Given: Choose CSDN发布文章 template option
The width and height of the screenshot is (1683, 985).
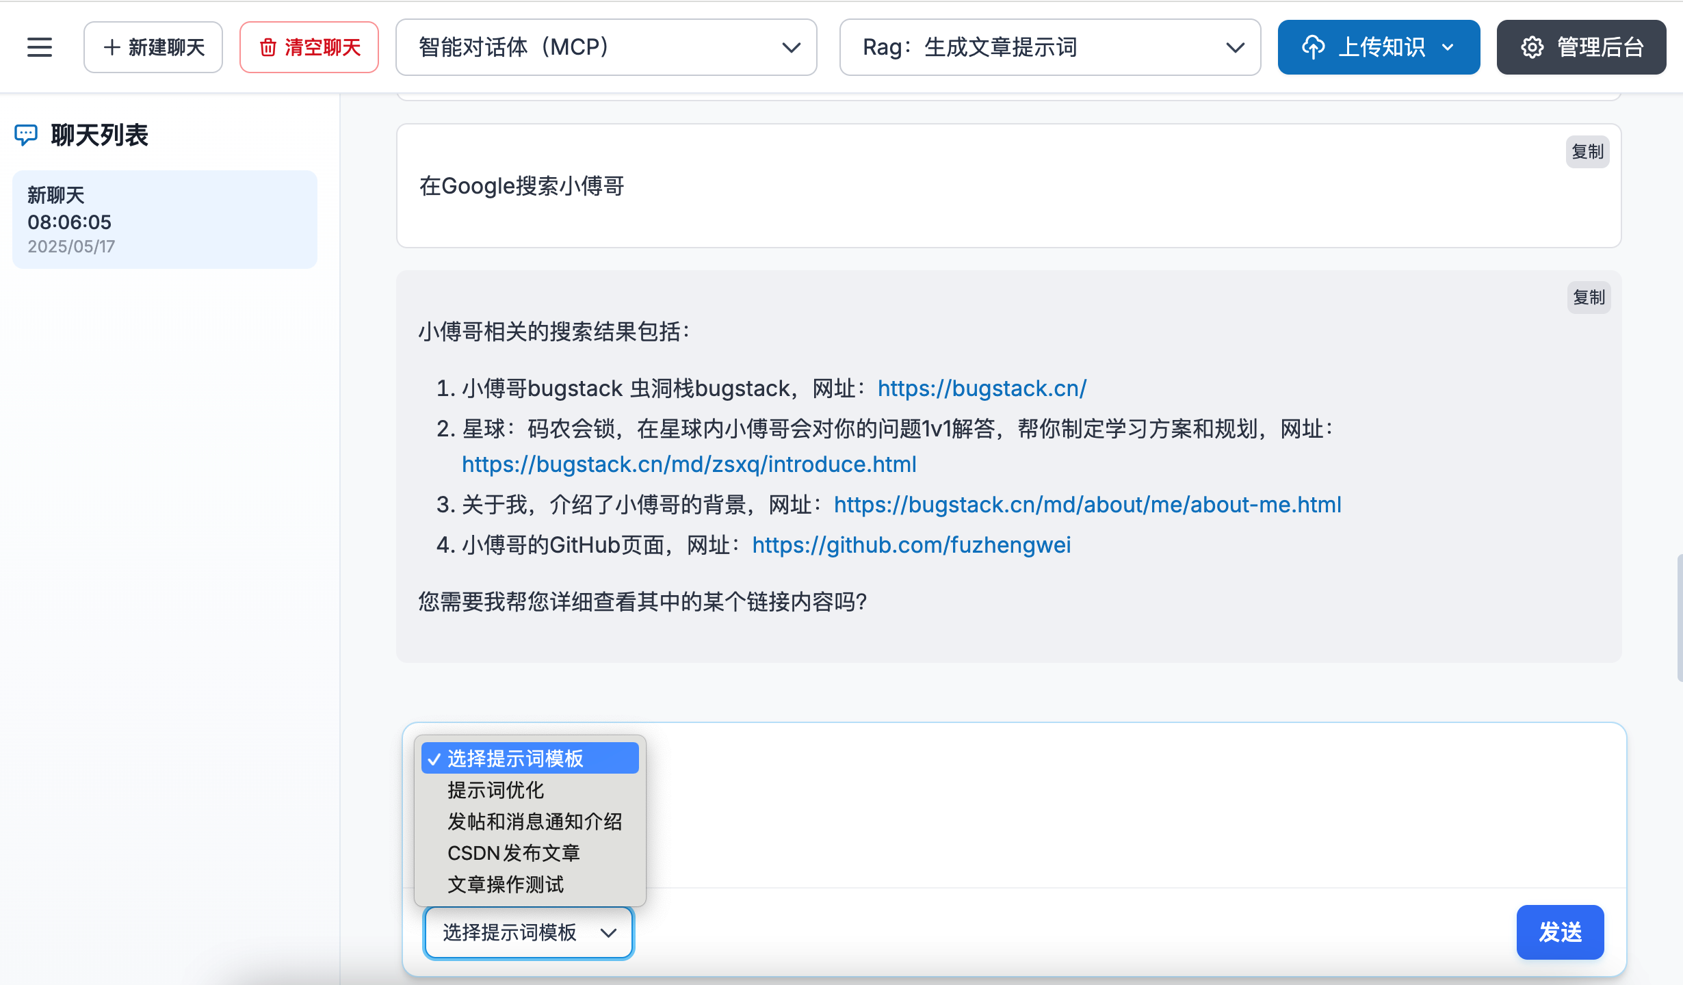Looking at the screenshot, I should point(530,853).
